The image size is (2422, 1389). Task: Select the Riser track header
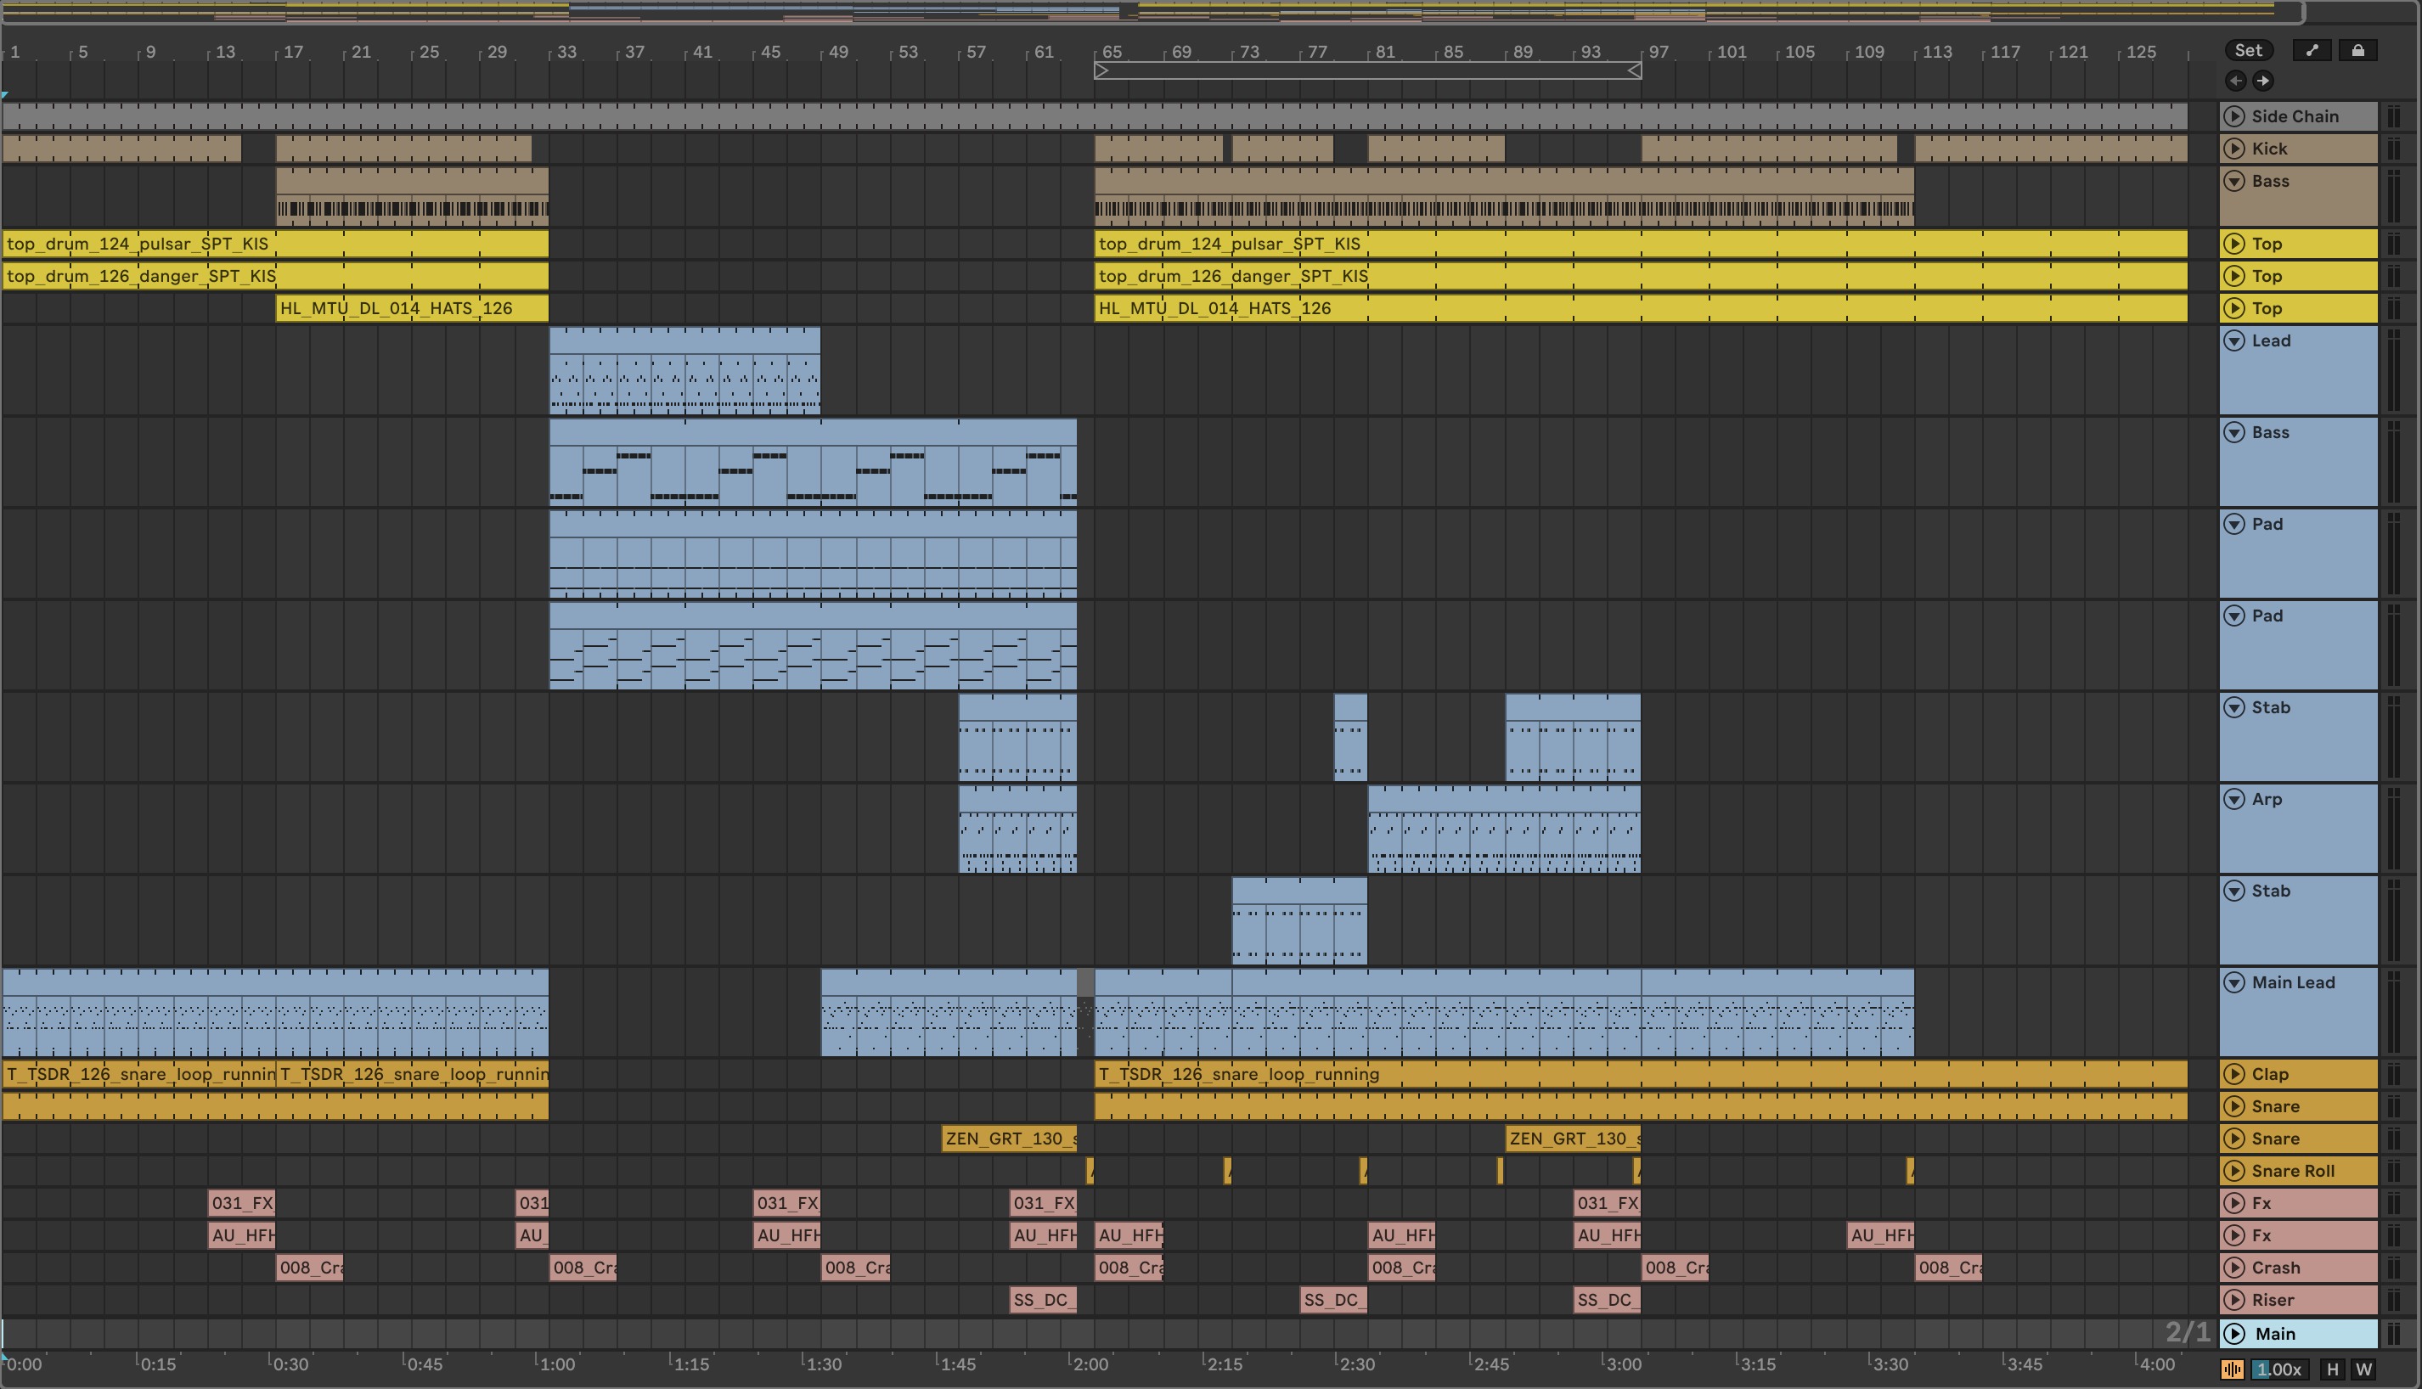2299,1301
